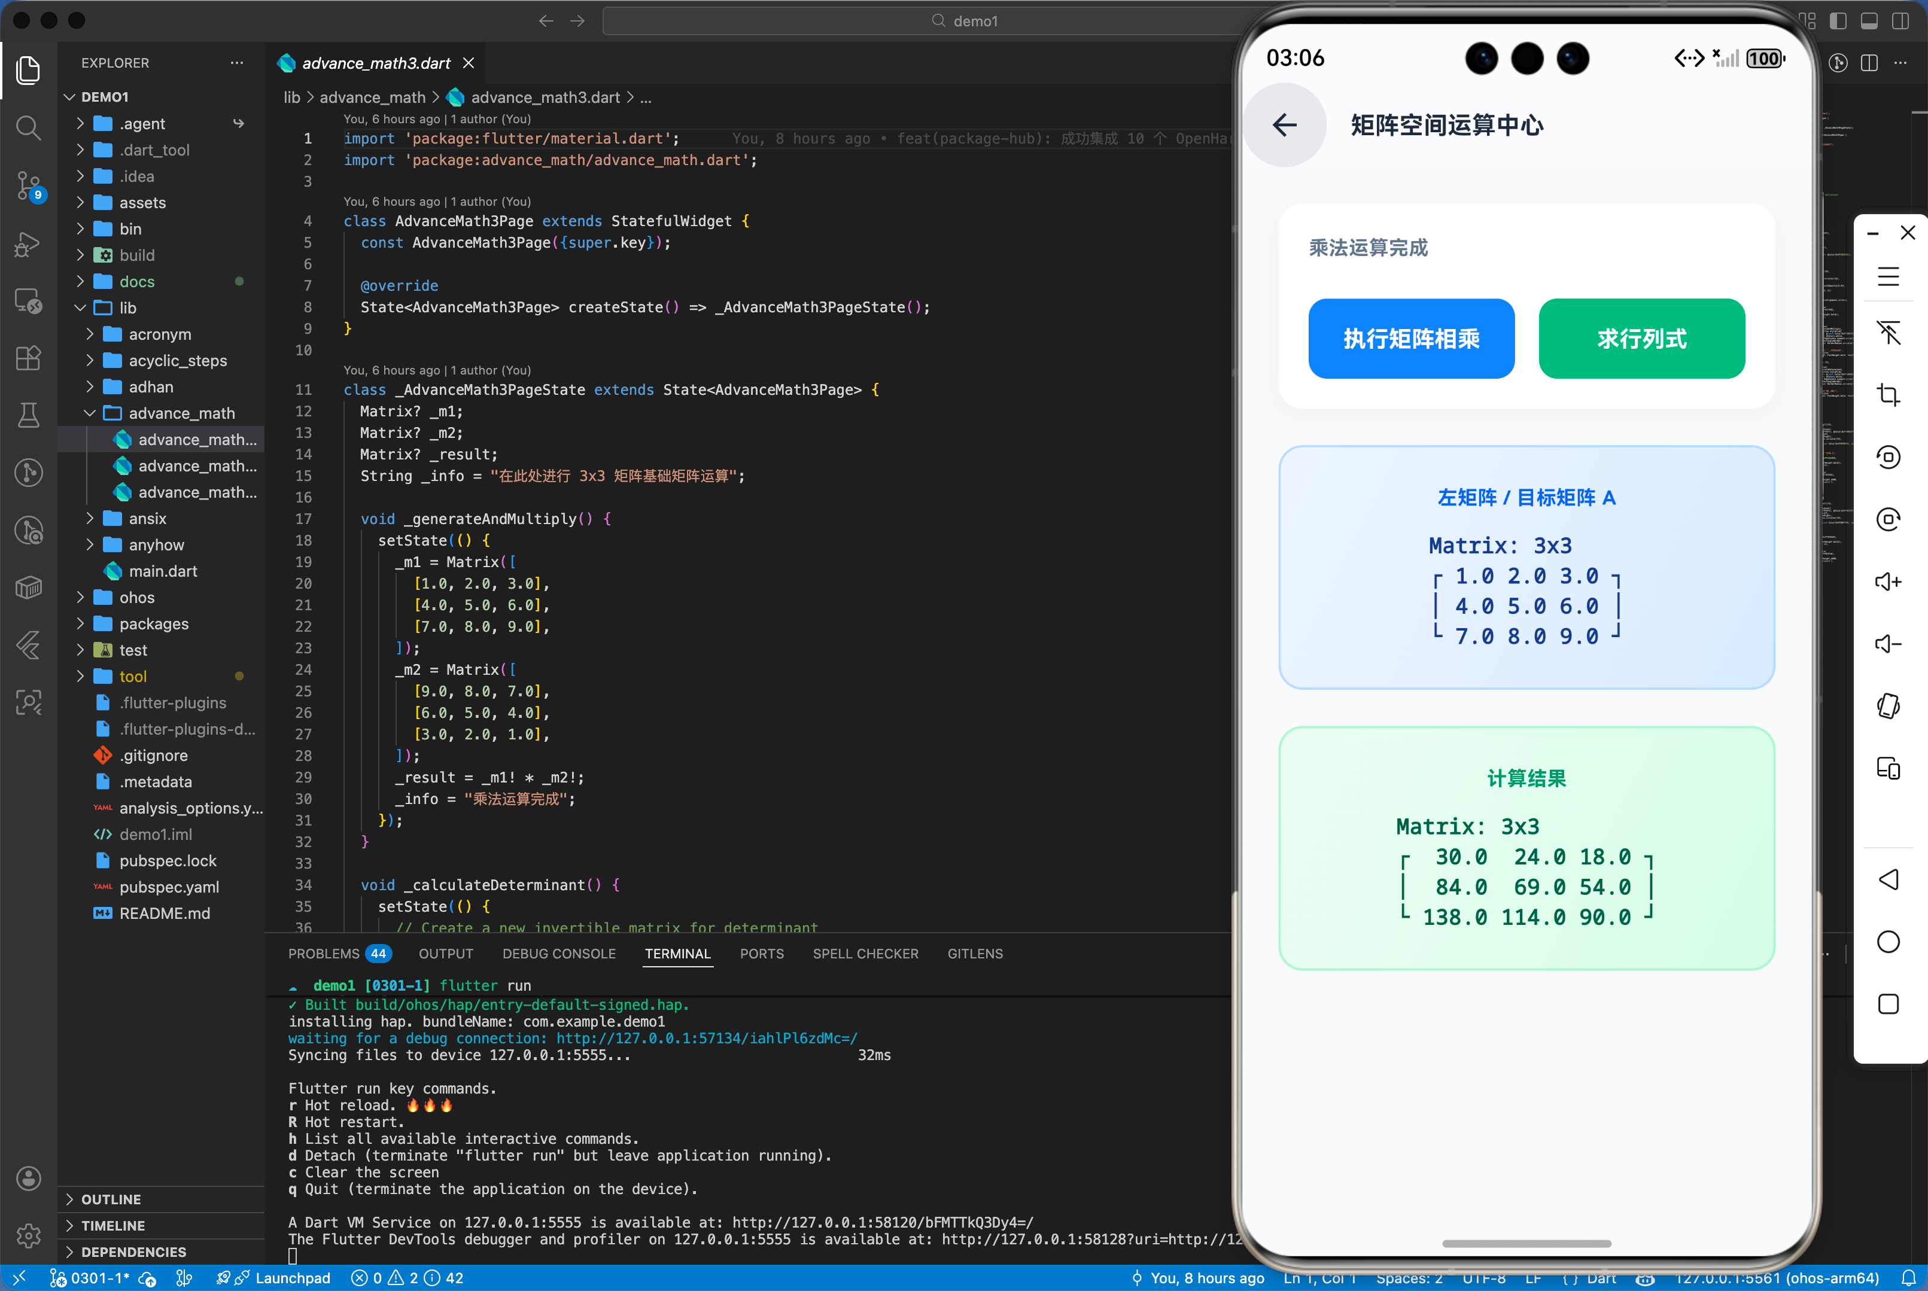The width and height of the screenshot is (1928, 1291).
Task: Expand the OUTLINE section
Action: (110, 1199)
